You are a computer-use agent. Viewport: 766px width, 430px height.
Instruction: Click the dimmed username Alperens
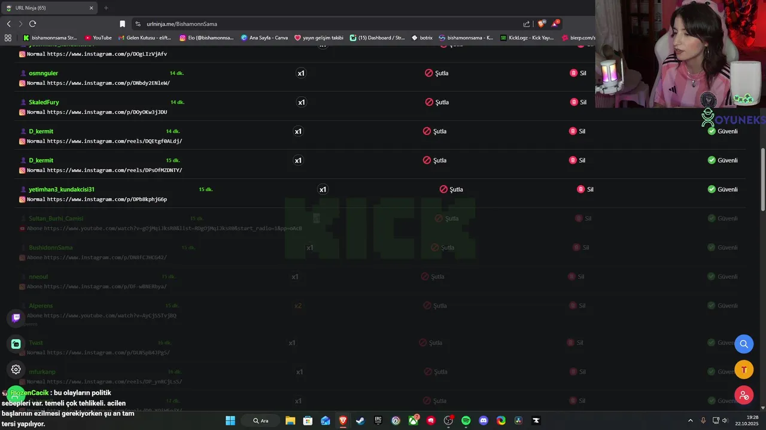pos(41,306)
